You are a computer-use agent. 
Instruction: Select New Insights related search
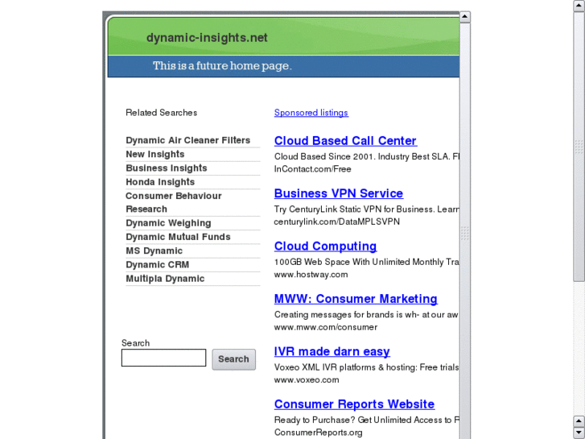tap(154, 154)
